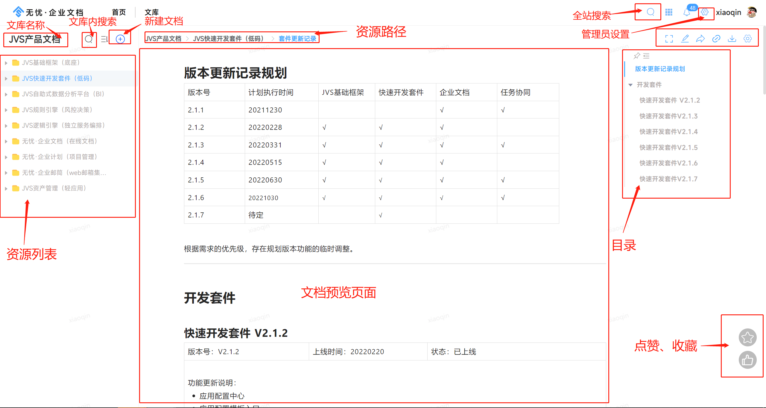766x408 pixels.
Task: Go to 首页 in top navigation
Action: pyautogui.click(x=119, y=12)
